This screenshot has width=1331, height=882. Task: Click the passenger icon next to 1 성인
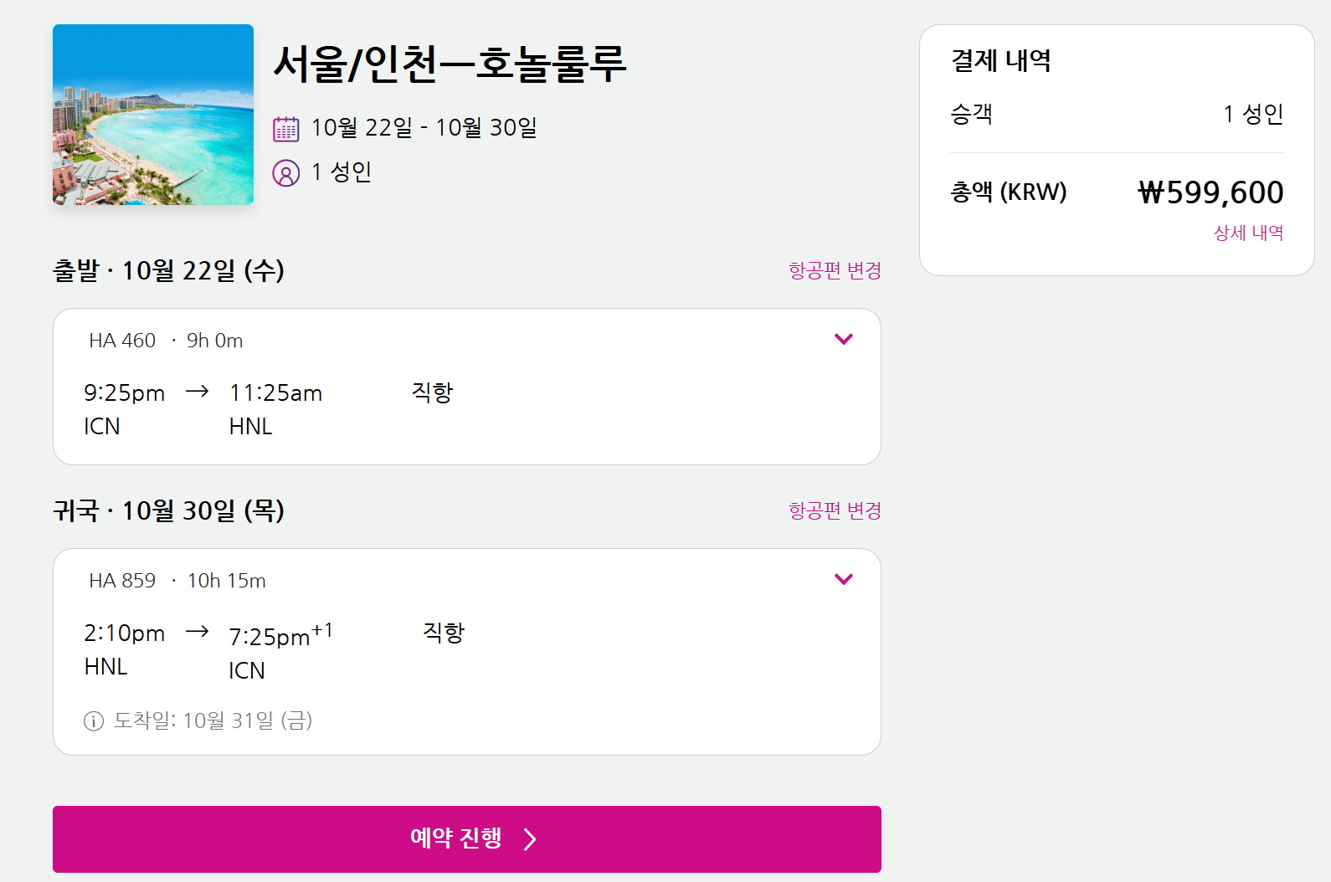(285, 173)
